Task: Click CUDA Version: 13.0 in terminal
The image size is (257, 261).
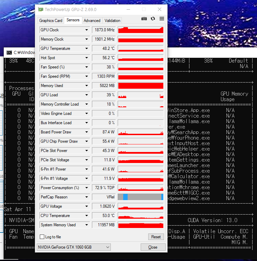Action: point(212,220)
